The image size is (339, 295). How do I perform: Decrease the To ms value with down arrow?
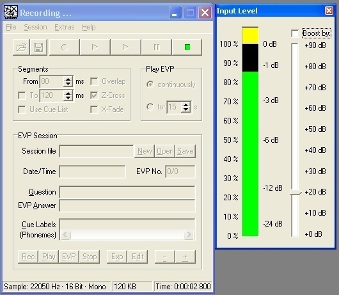point(68,98)
